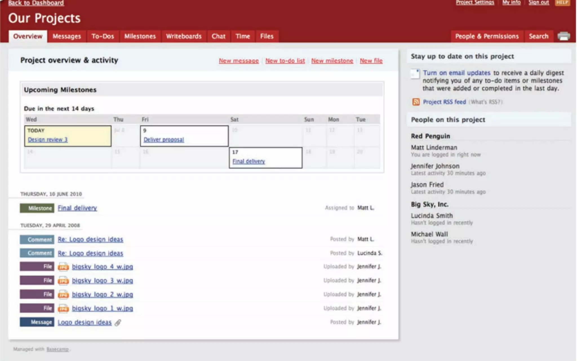Click JPG icon beside bigsky_logo_4_w.jpg
This screenshot has height=361, width=577.
[63, 267]
